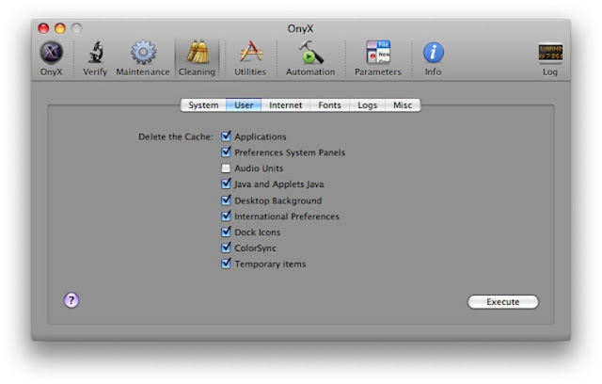The width and height of the screenshot is (602, 384).
Task: Close the OnyX window with red button
Action: [x=43, y=28]
